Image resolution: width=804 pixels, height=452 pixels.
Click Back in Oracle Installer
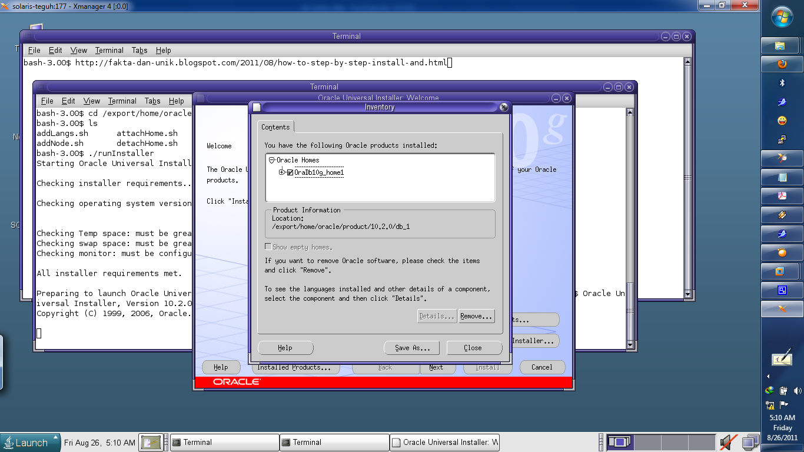tap(386, 367)
